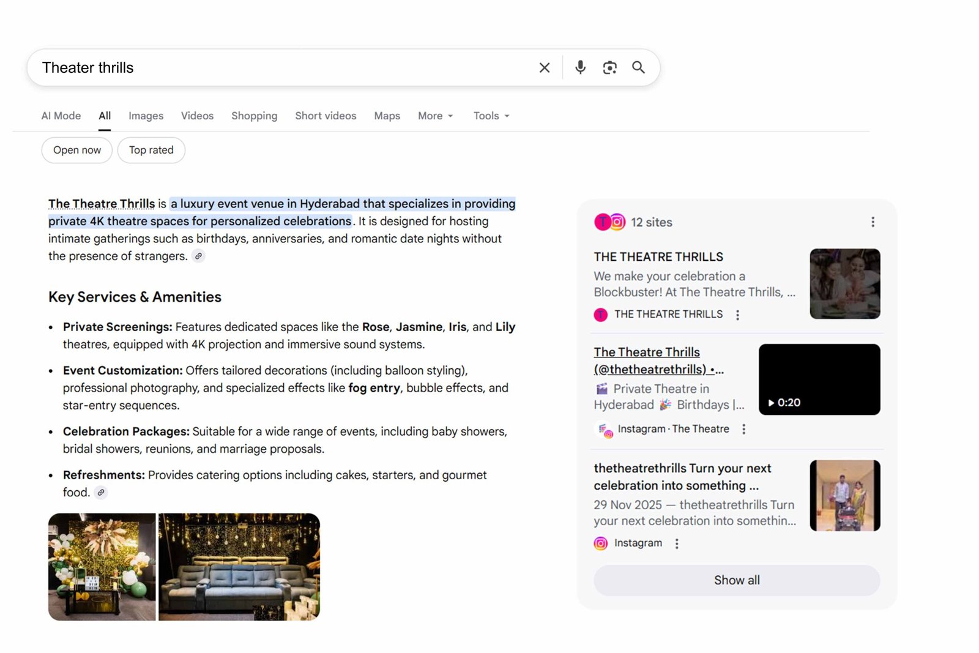
Task: Open three-dot menu beside 12 sites
Action: coord(873,222)
